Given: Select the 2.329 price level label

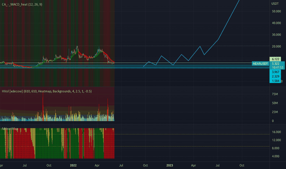Looking at the screenshot, I should 276,77.
